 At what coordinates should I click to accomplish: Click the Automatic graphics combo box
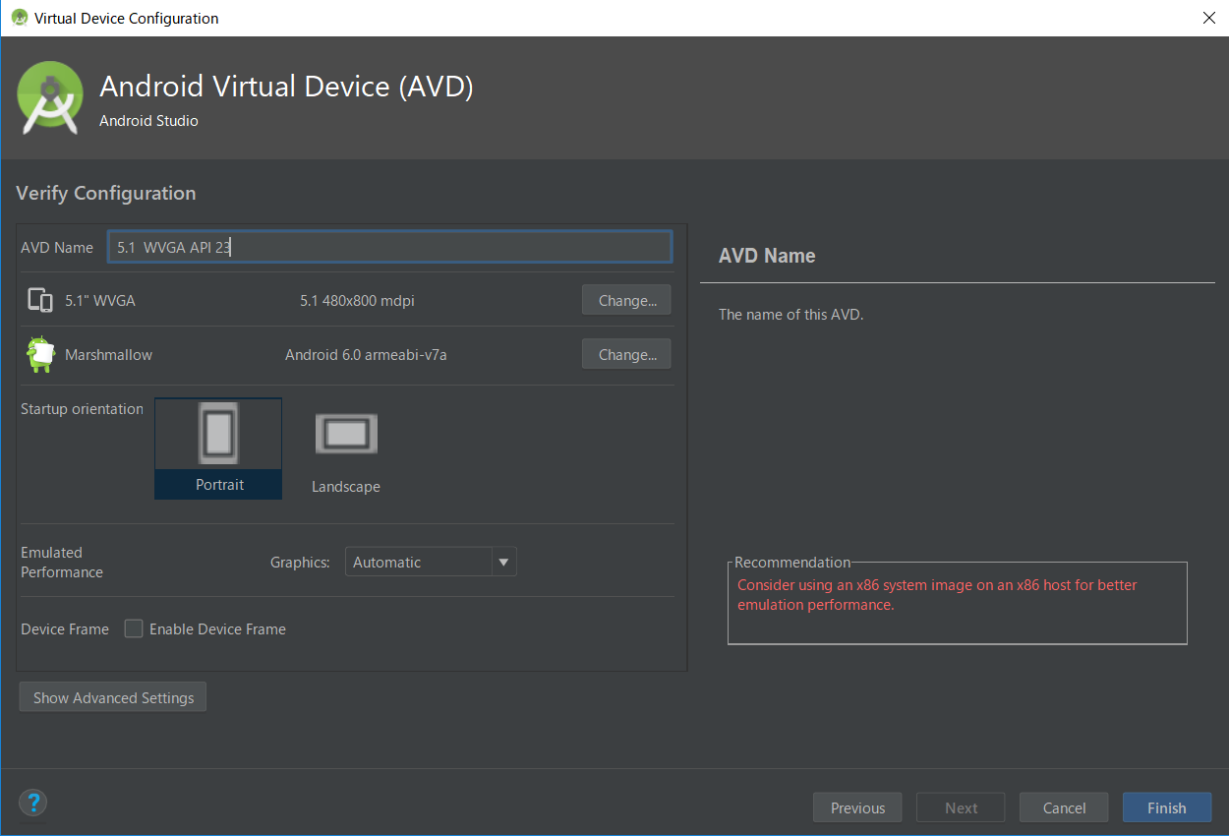[x=418, y=562]
